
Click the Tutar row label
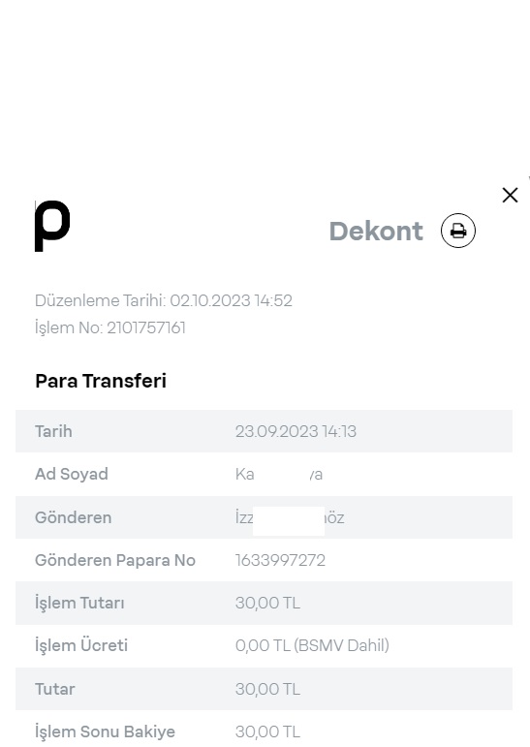[55, 689]
